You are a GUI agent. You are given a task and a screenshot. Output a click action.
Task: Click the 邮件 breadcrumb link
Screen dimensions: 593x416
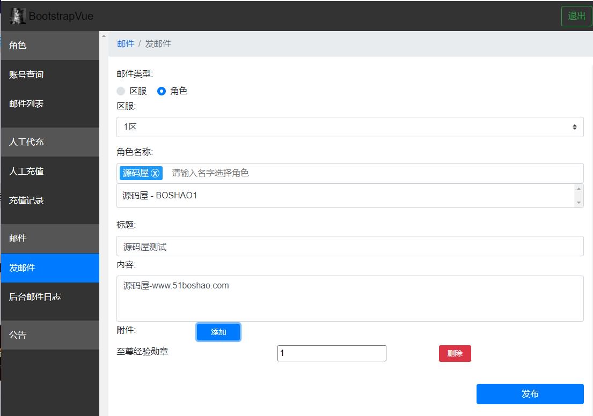(126, 44)
